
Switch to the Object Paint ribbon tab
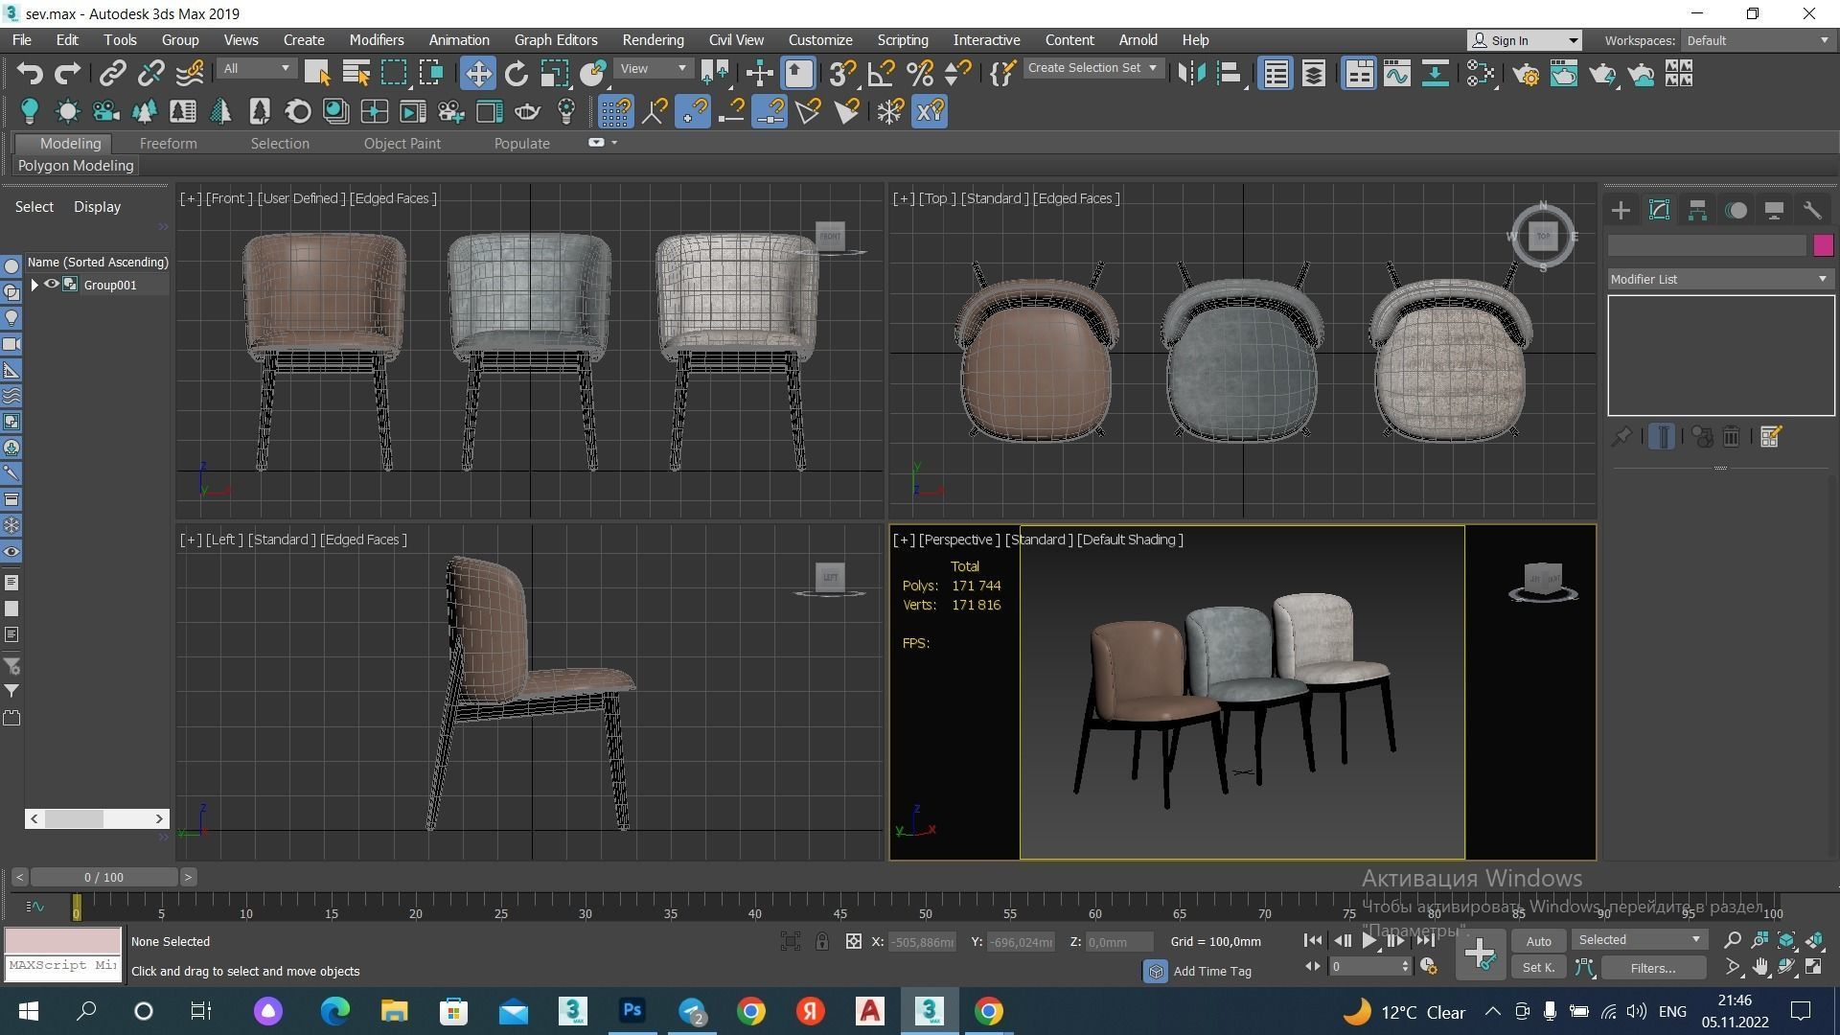tap(402, 144)
